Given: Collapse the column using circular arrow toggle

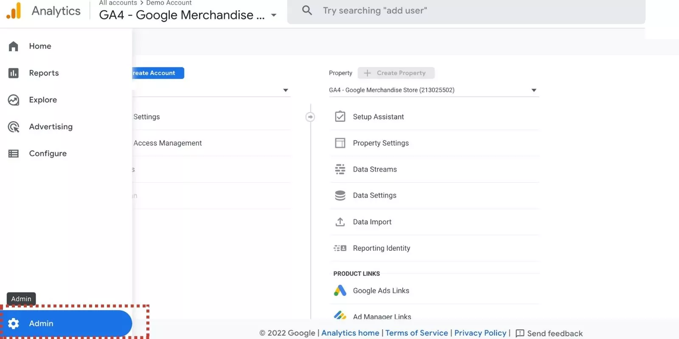Looking at the screenshot, I should tap(310, 117).
